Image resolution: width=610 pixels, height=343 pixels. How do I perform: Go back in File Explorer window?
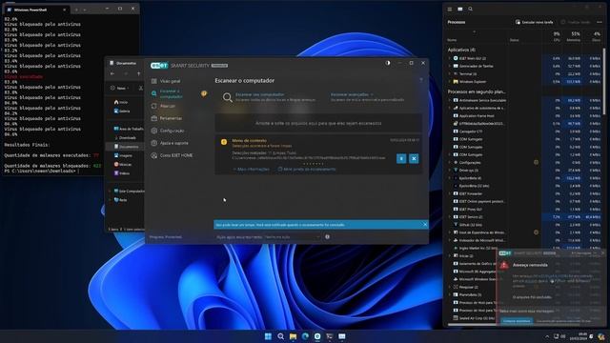coord(112,73)
